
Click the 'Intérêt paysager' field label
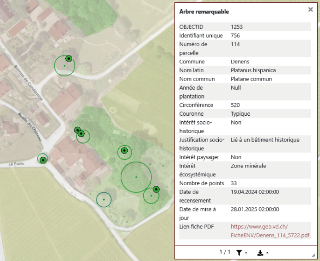(199, 157)
